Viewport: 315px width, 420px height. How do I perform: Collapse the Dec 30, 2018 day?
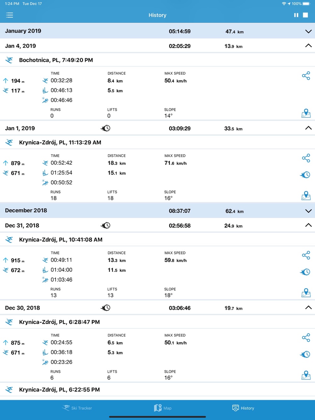coord(308,308)
